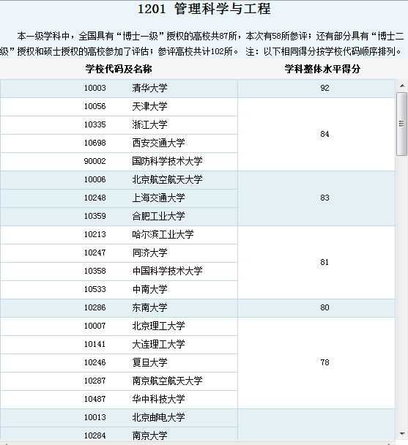Click school code 10003
Viewport: 408px width, 445px height.
95,88
